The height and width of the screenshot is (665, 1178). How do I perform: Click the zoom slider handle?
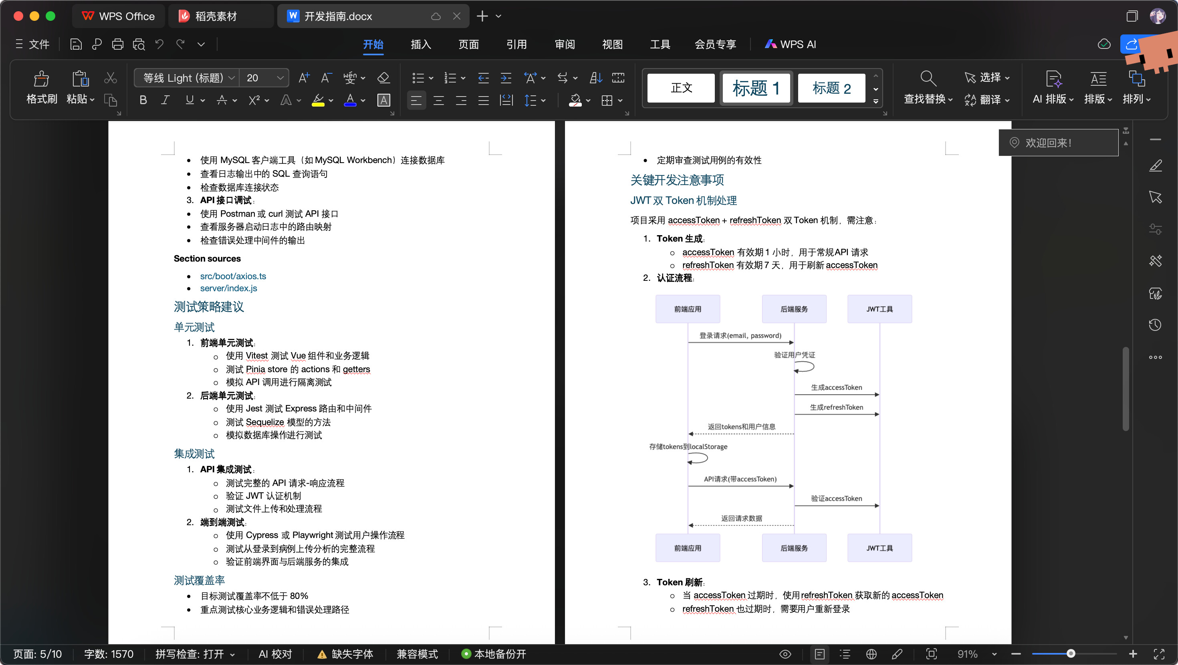tap(1071, 654)
